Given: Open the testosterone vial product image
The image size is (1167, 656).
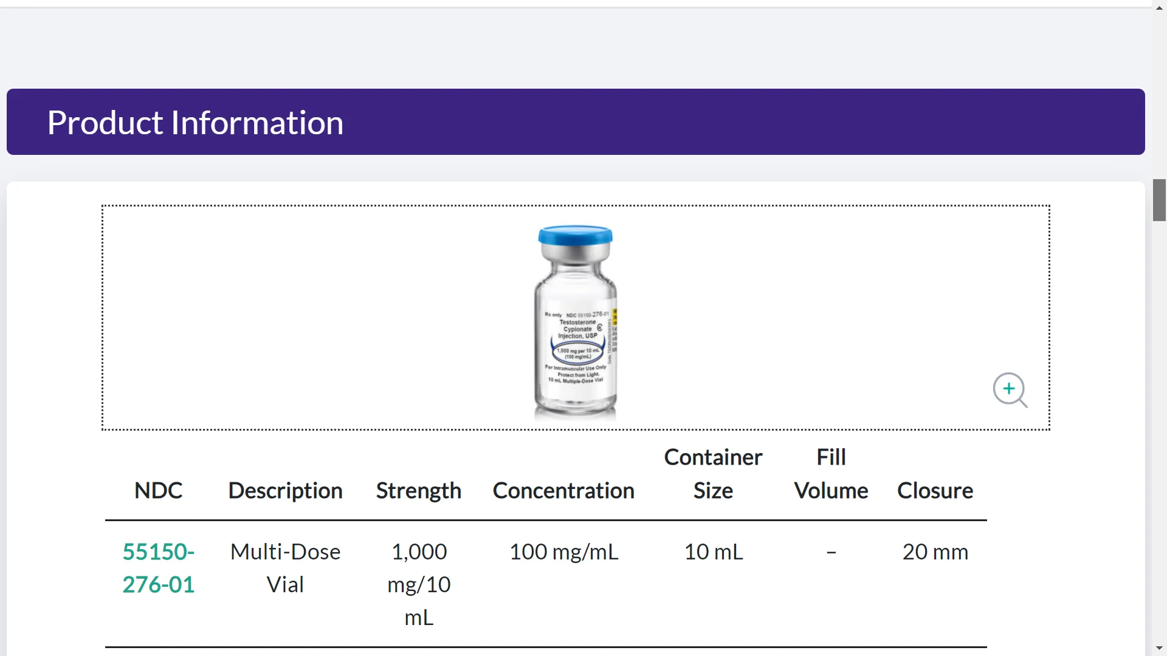Looking at the screenshot, I should point(576,323).
